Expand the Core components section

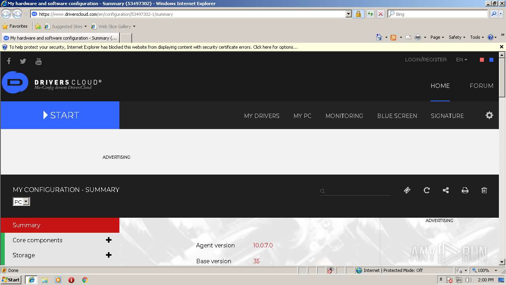coord(109,240)
